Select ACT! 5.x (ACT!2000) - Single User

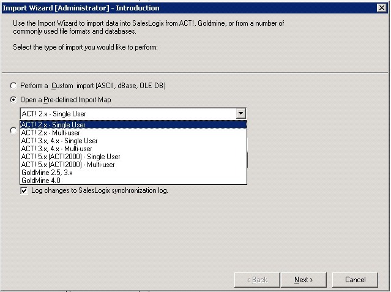(x=133, y=157)
